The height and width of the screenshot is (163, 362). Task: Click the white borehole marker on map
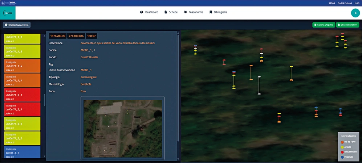259,85
